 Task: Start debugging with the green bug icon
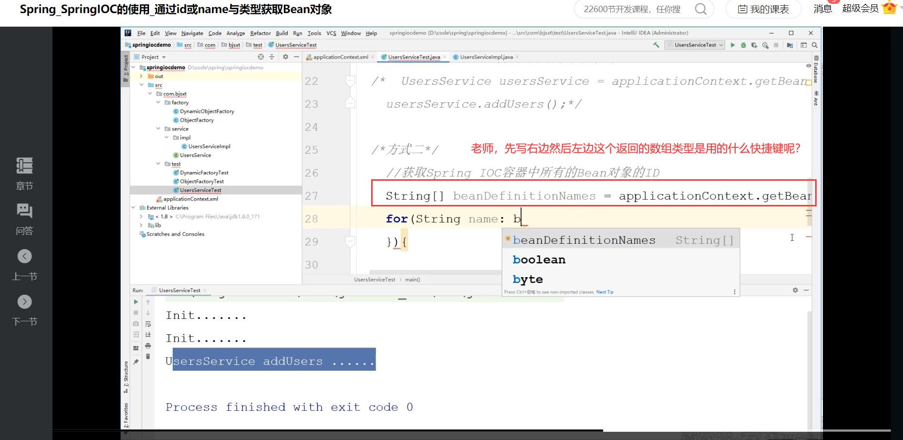(x=743, y=45)
